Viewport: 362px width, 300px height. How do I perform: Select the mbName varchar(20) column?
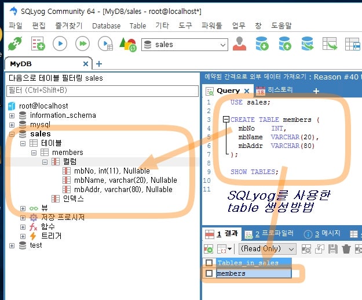pos(125,180)
